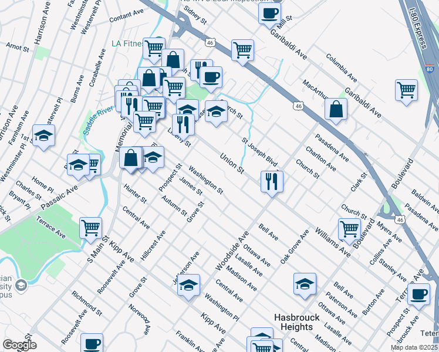The height and width of the screenshot is (352, 439).
Task: Click the I-80 interstate shield
Action: pos(430,69)
